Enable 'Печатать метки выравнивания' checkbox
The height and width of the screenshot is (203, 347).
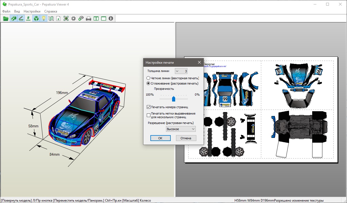coord(149,115)
